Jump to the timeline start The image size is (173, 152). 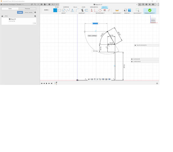pyautogui.click(x=42, y=84)
